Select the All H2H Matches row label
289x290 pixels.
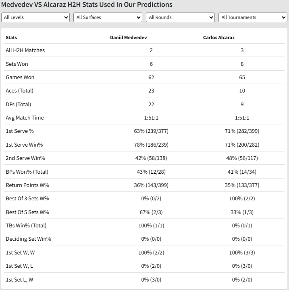pos(25,50)
